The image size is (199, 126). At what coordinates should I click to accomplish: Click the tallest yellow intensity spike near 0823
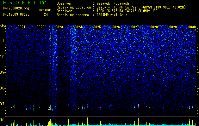click(x=55, y=121)
